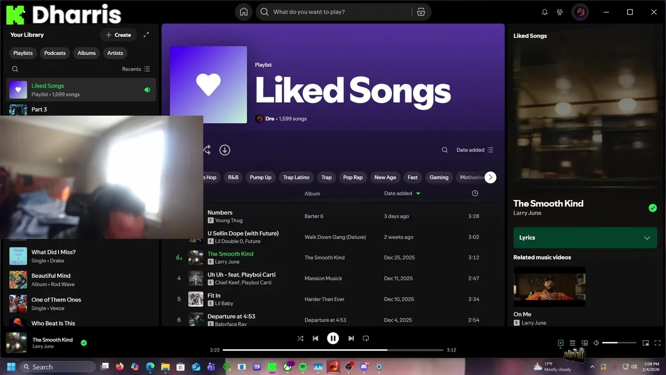Open Microsoft Edge from the taskbar
The height and width of the screenshot is (375, 666).
(150, 367)
